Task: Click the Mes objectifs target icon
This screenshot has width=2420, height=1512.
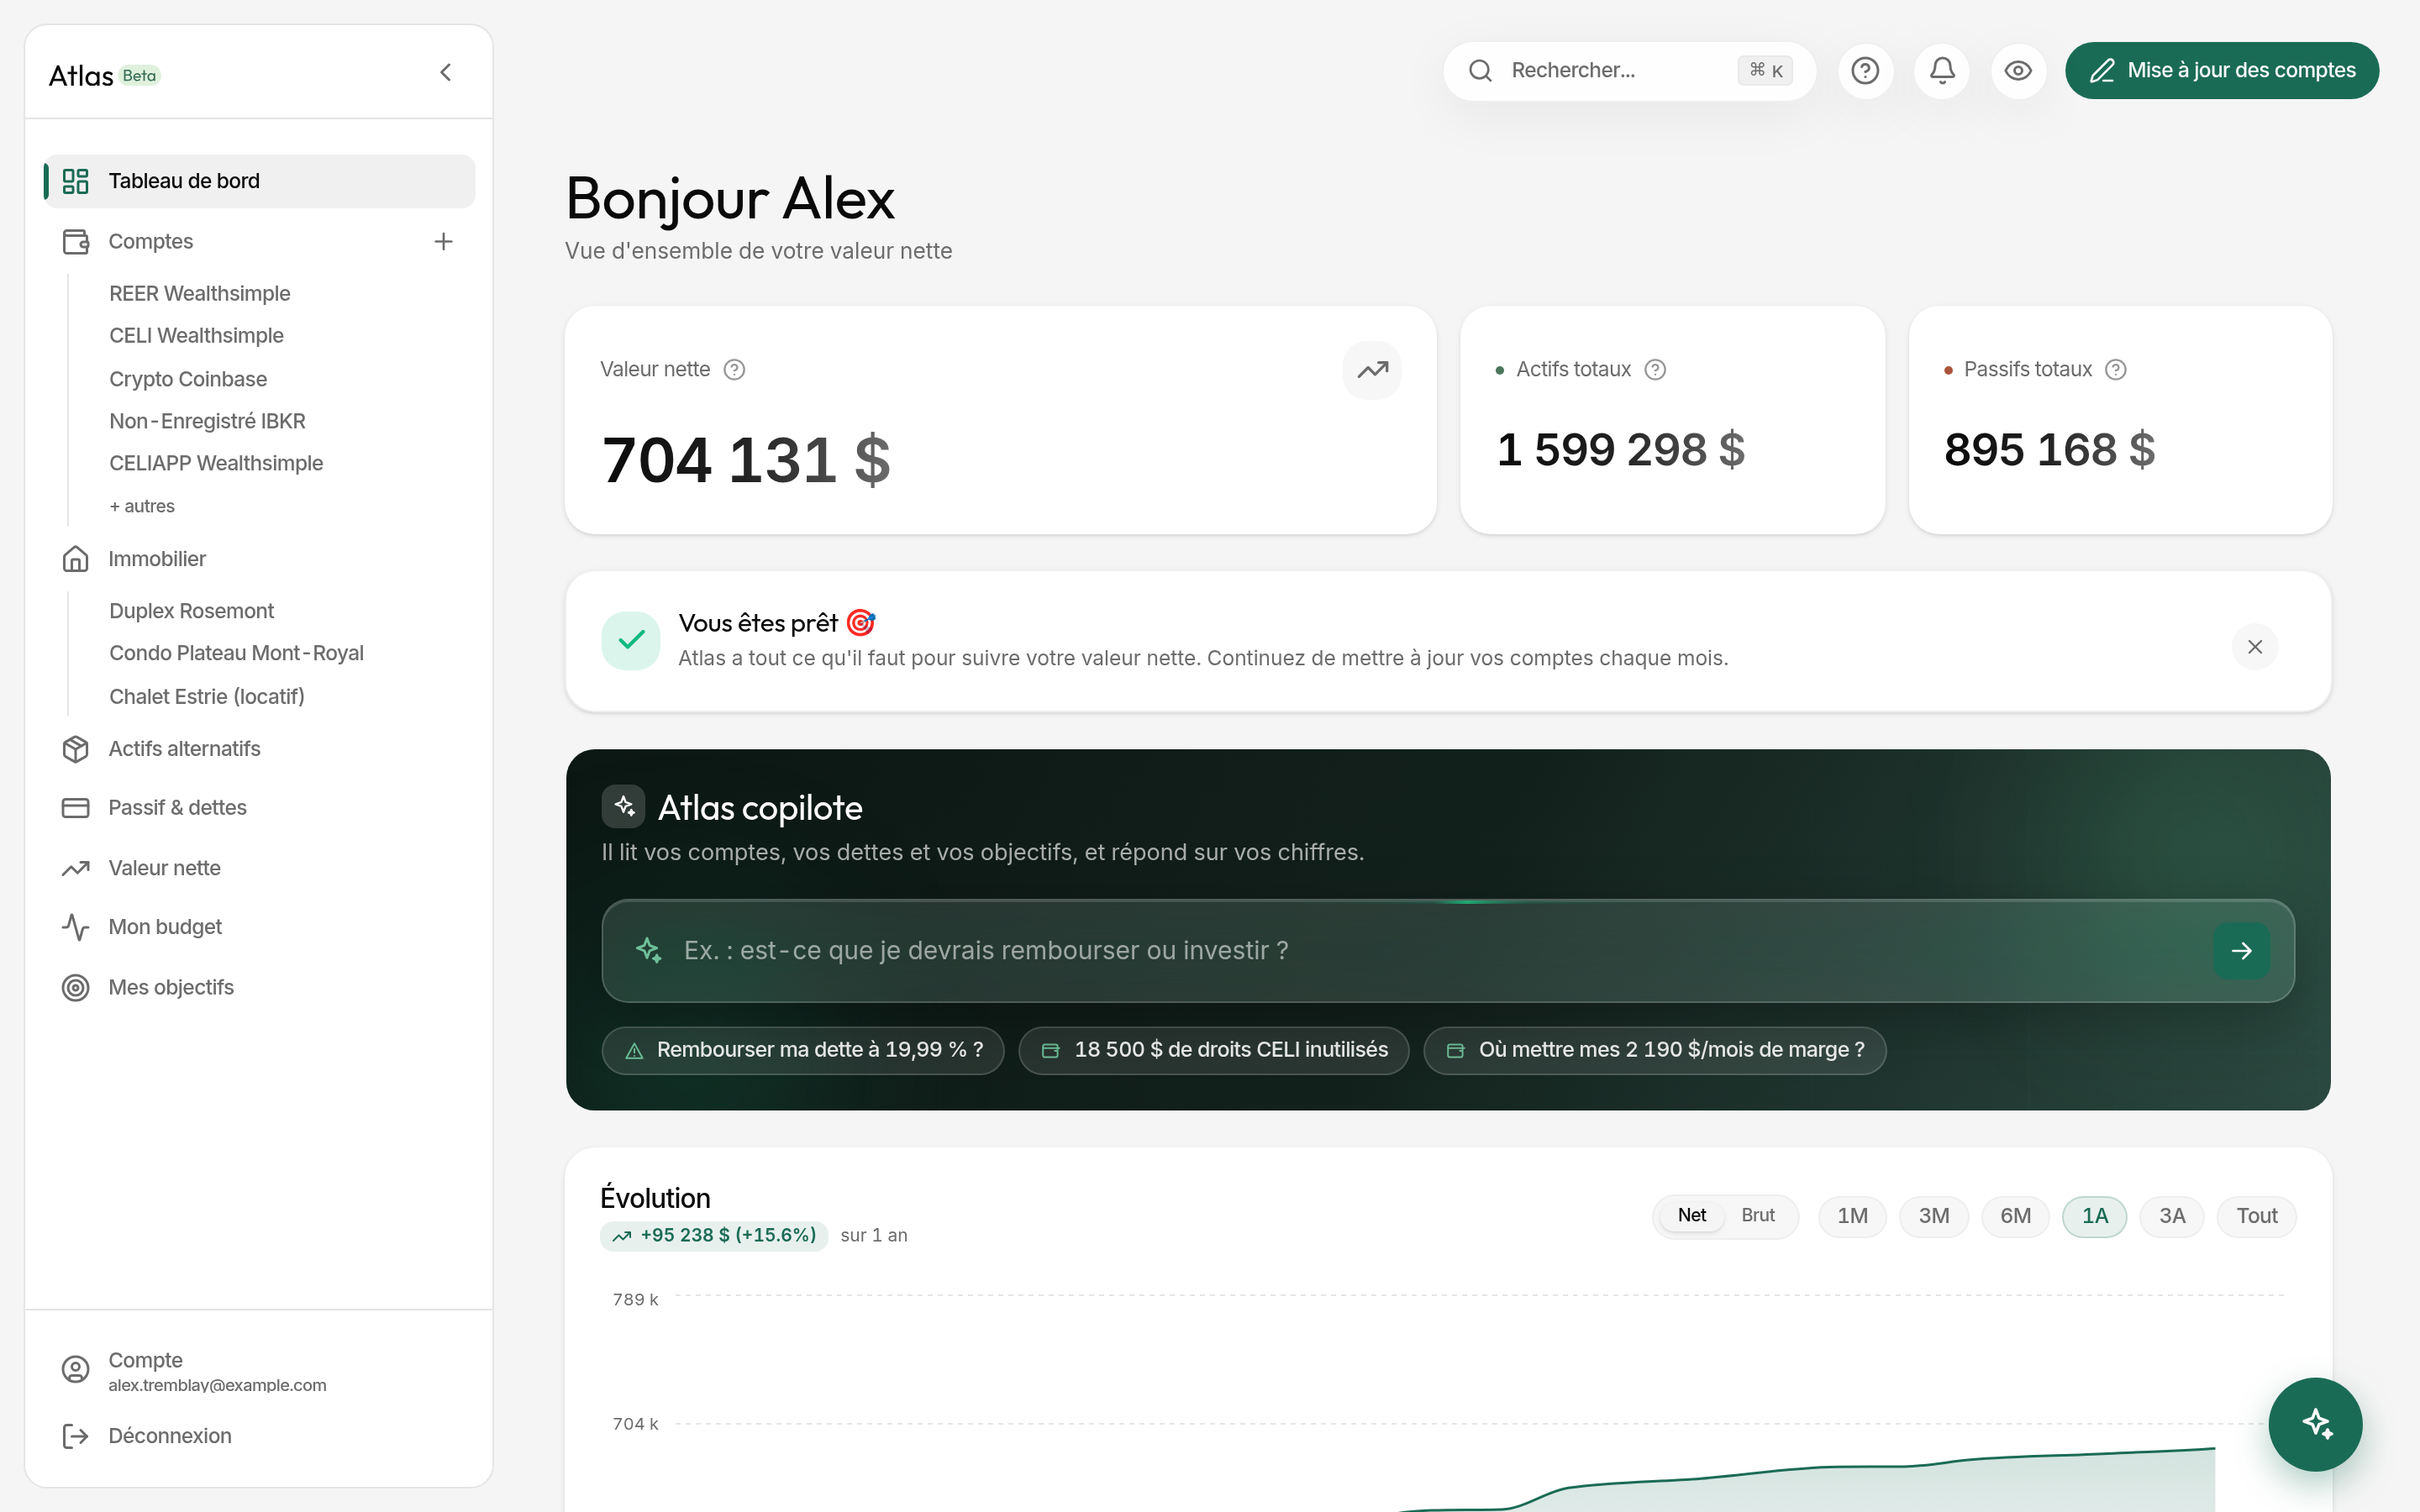Action: pyautogui.click(x=76, y=988)
